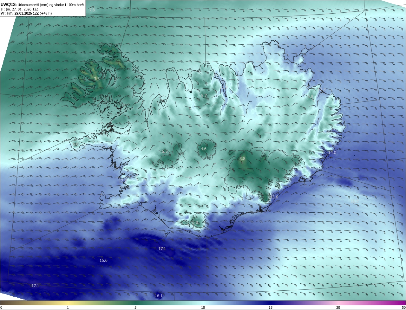
Task: Click the 50 tick on the color scale
Action: coord(403,307)
